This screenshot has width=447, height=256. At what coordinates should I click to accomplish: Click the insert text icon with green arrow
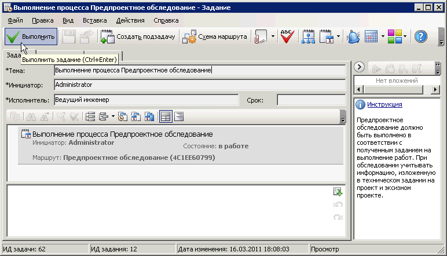(x=338, y=192)
